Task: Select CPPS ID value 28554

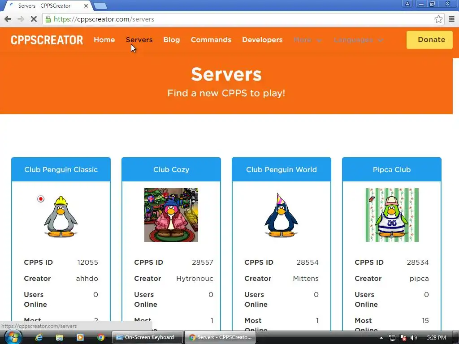Action: click(307, 262)
